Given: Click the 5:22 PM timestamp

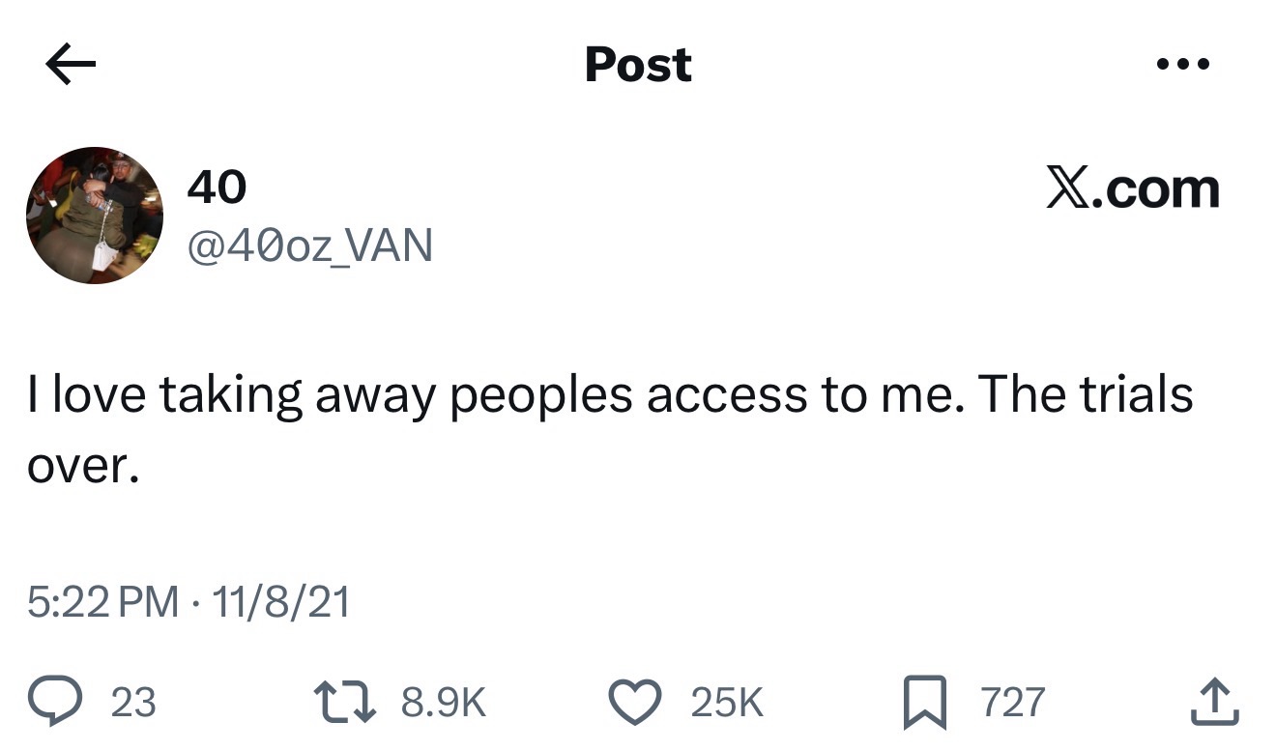Looking at the screenshot, I should click(102, 603).
